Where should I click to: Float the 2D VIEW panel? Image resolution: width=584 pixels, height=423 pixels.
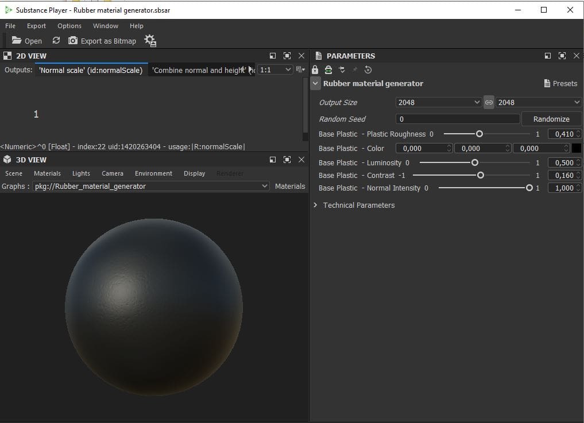pos(273,56)
